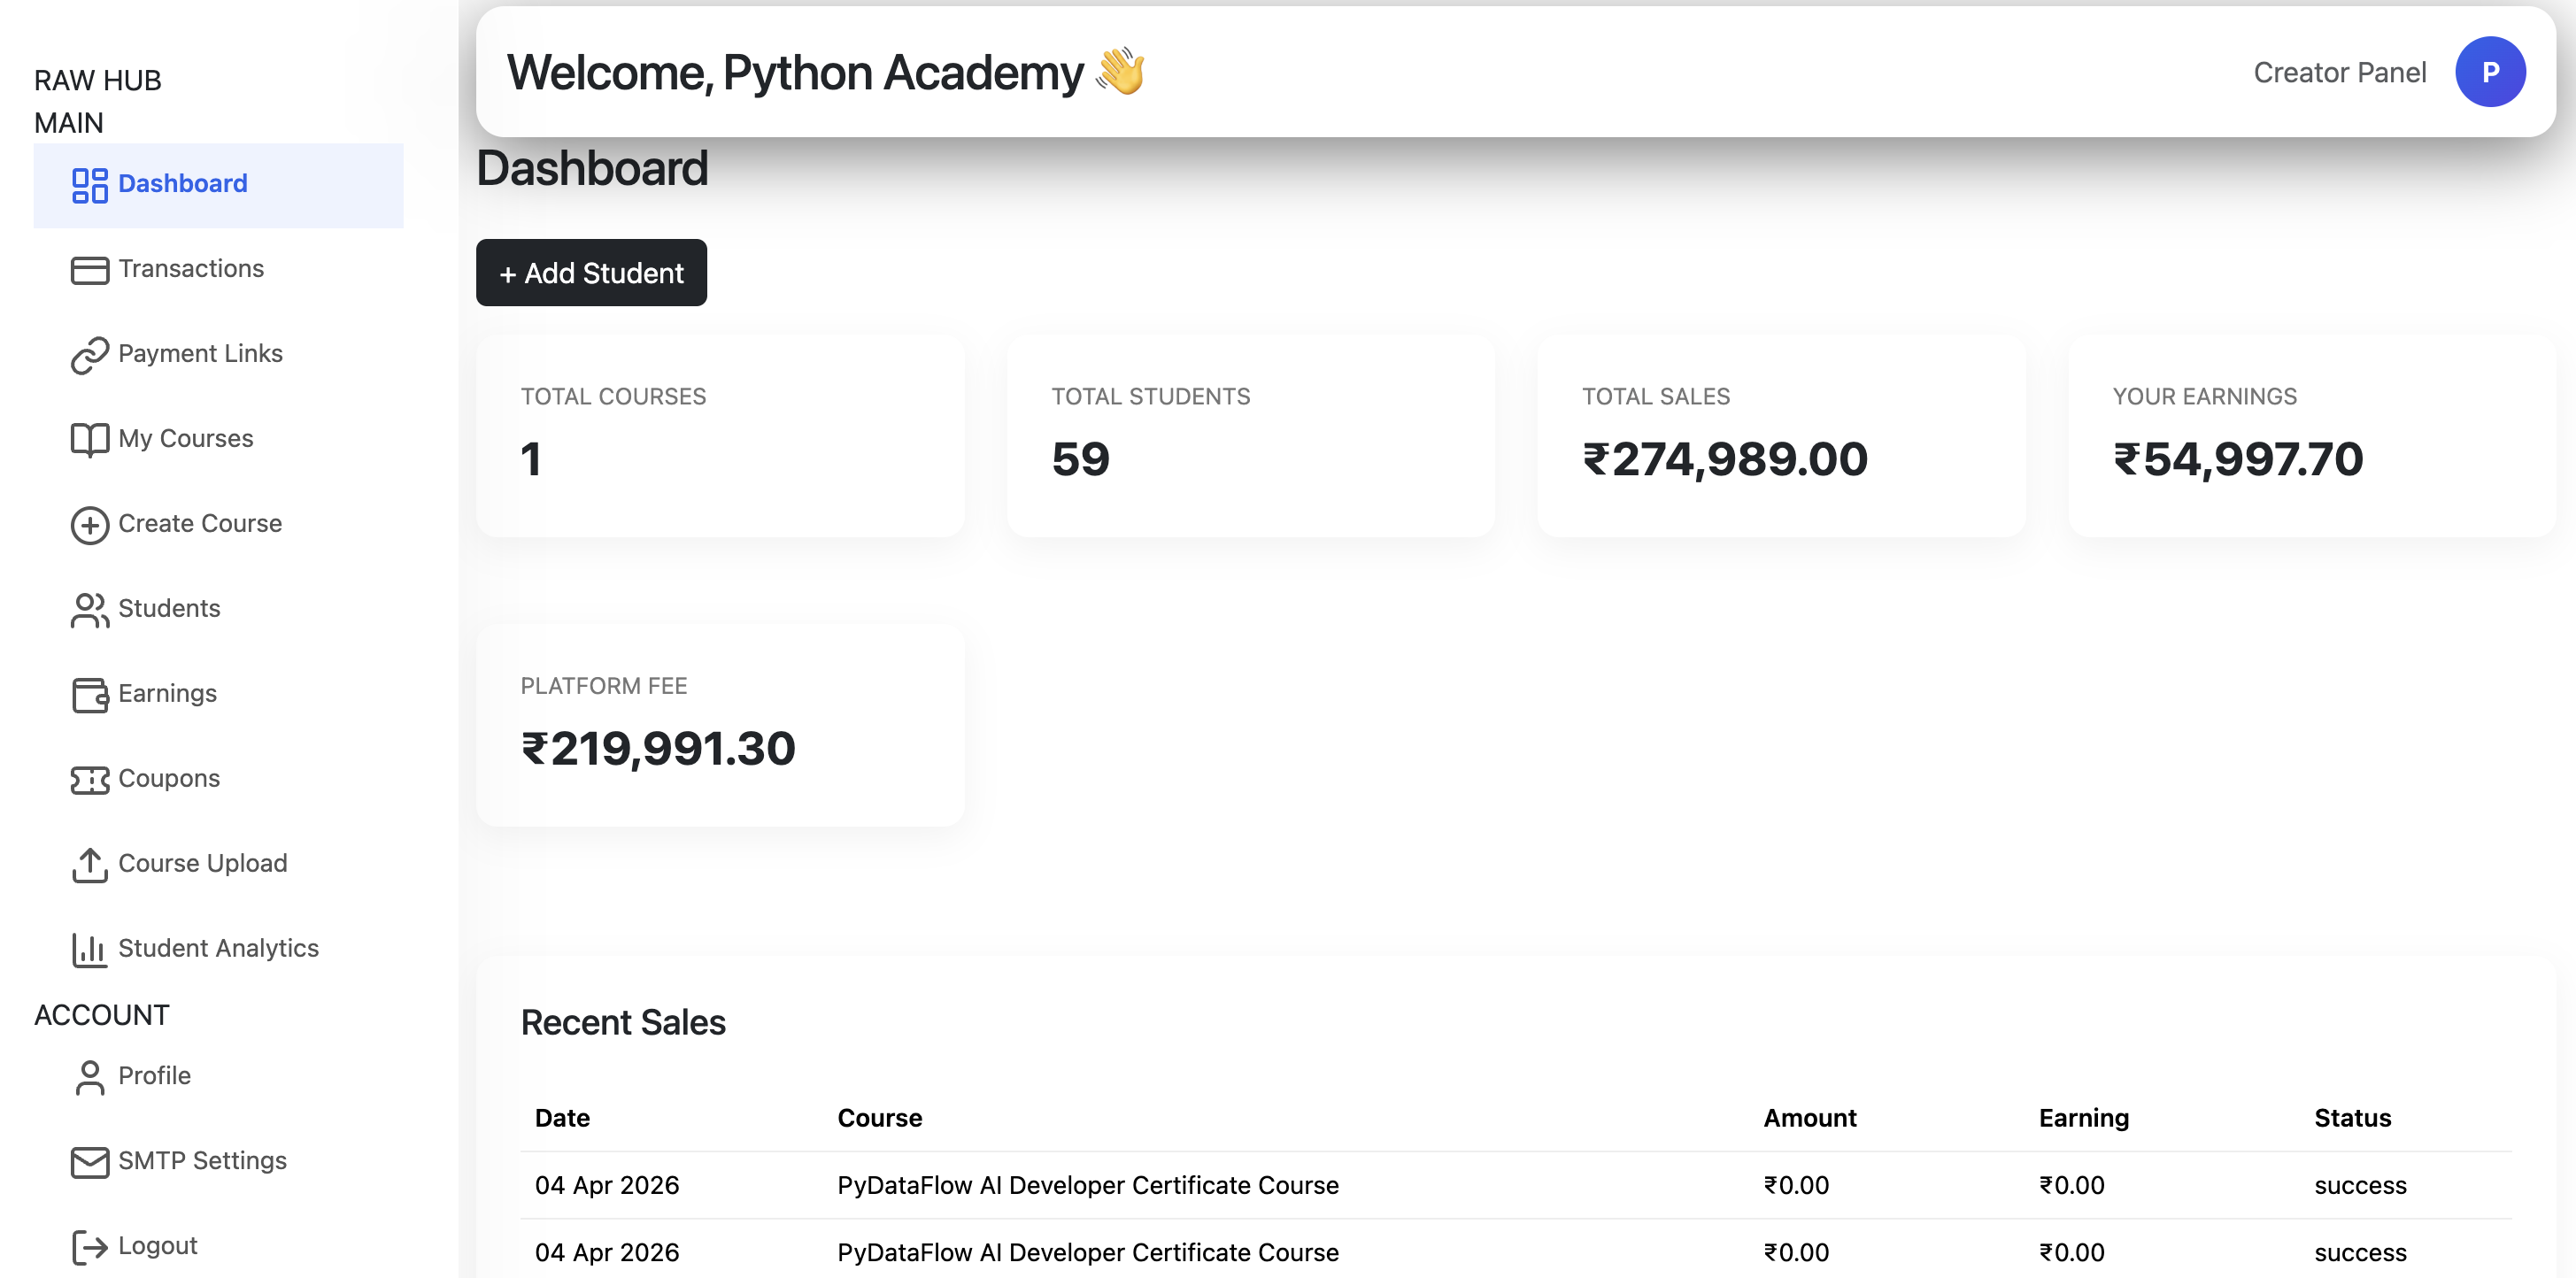Open the Profile menu item
Image resolution: width=2576 pixels, height=1278 pixels.
(154, 1075)
